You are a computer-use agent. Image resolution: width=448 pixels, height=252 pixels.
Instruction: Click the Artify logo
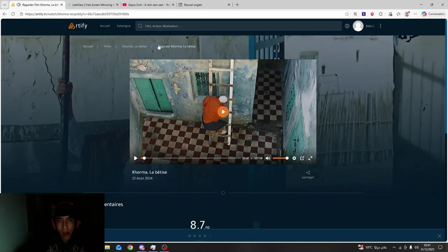click(x=78, y=26)
